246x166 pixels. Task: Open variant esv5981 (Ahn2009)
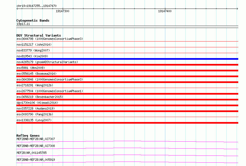[x=31, y=68]
